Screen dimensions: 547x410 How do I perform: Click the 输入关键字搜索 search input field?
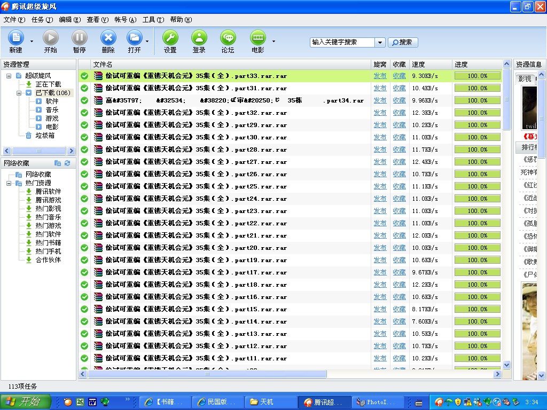[342, 42]
